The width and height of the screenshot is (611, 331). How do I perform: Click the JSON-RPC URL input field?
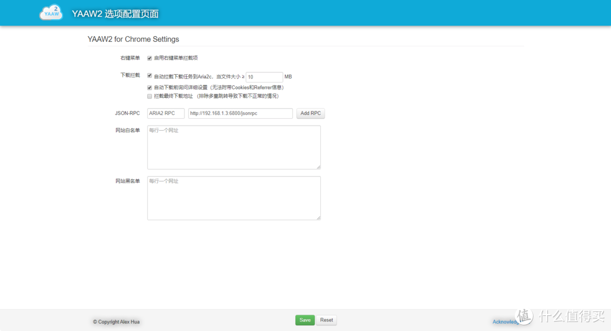(240, 114)
